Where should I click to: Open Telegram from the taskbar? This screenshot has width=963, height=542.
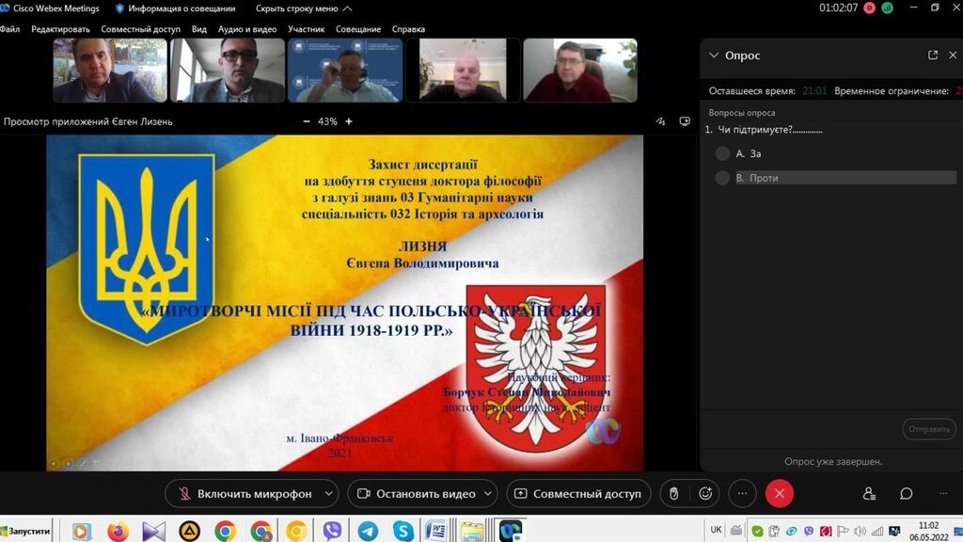click(x=368, y=531)
